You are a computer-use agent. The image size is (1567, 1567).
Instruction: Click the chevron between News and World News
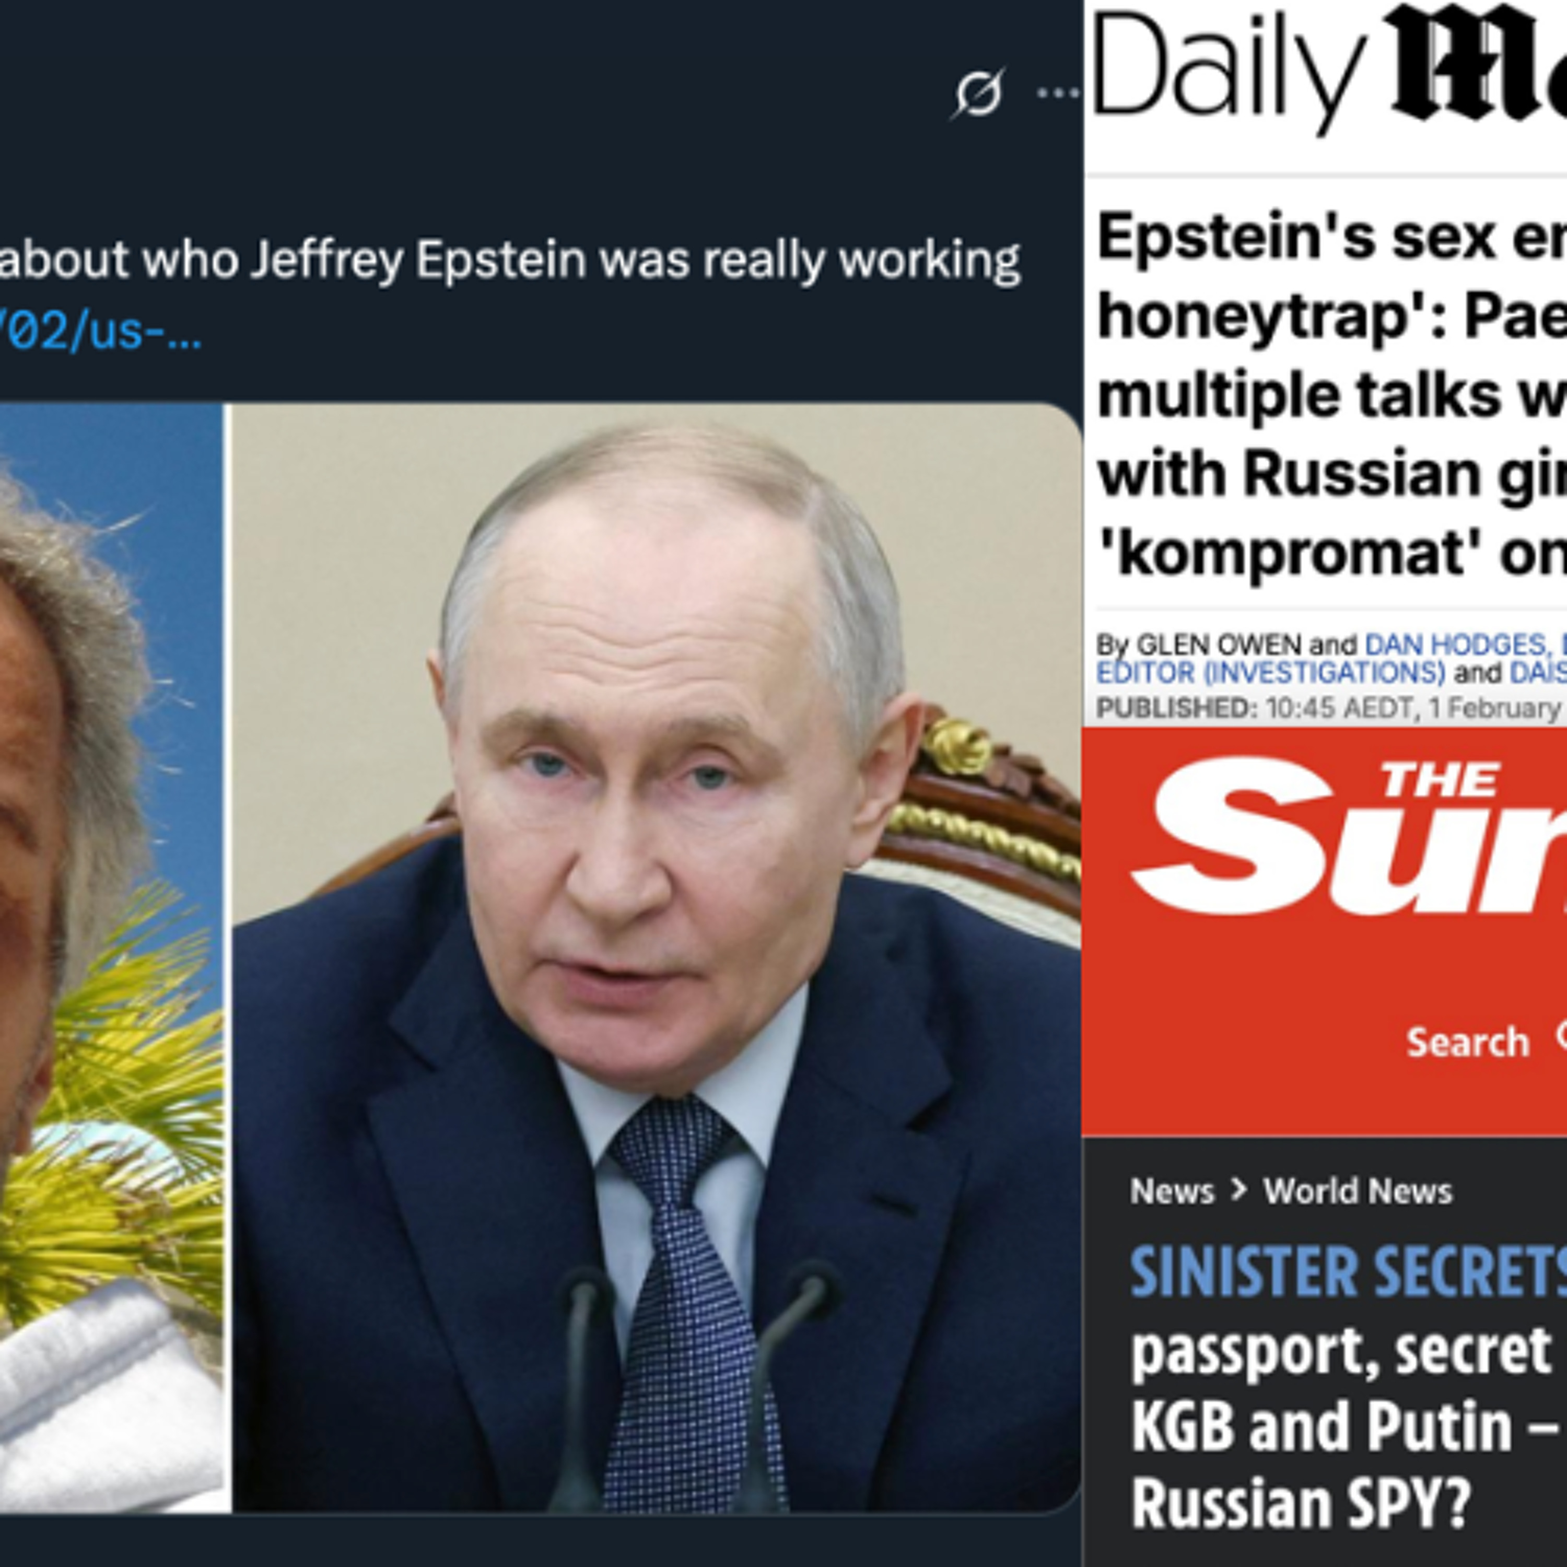[x=1238, y=1190]
